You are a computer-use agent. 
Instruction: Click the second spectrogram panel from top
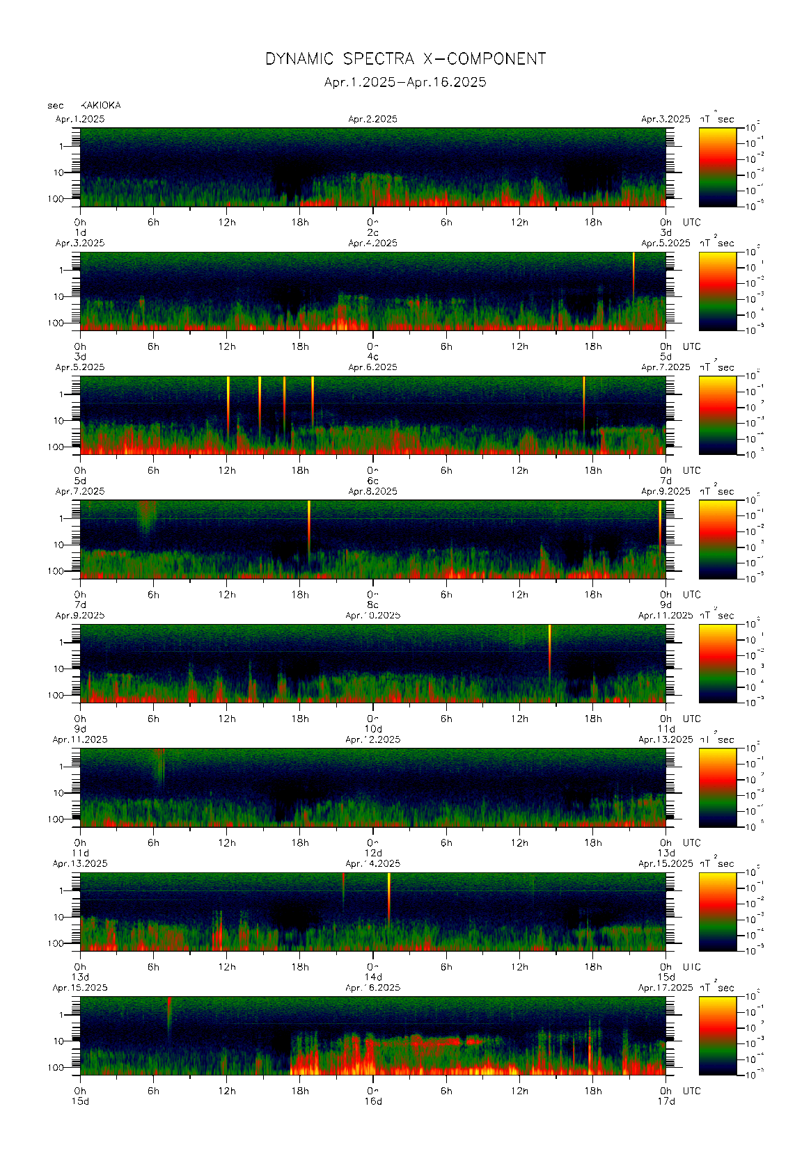click(x=372, y=291)
